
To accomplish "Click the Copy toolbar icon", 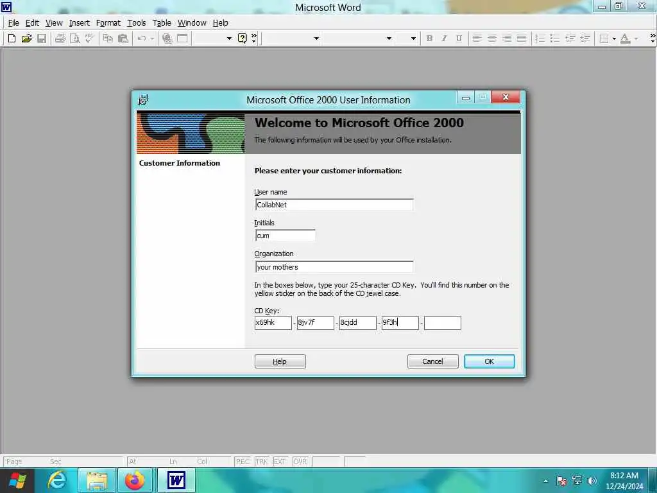I will 108,39.
